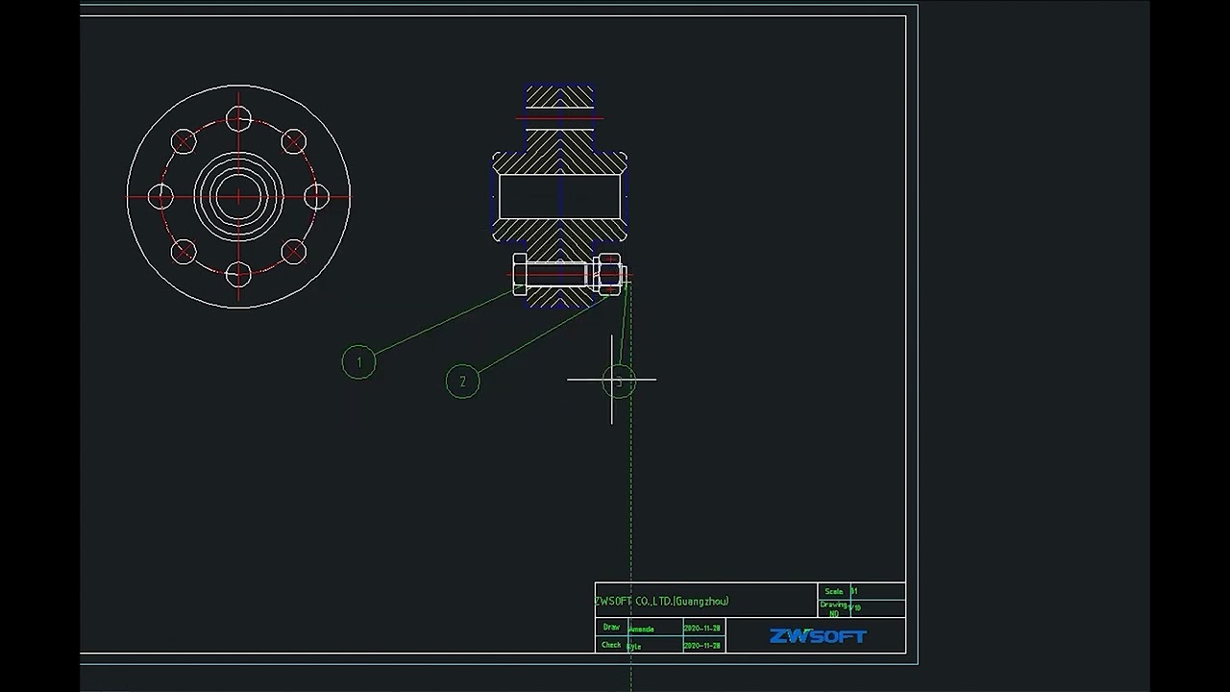Select the hex bolt head in section view
Viewport: 1230px width, 692px height.
click(x=520, y=275)
